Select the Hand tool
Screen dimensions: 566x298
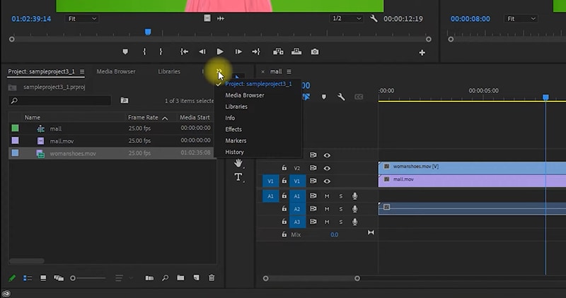pyautogui.click(x=238, y=163)
